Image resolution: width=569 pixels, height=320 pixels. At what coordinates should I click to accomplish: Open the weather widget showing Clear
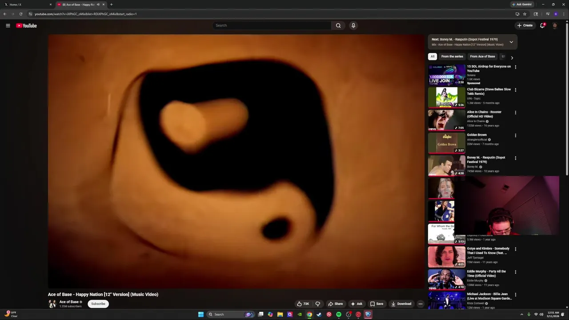[11, 314]
